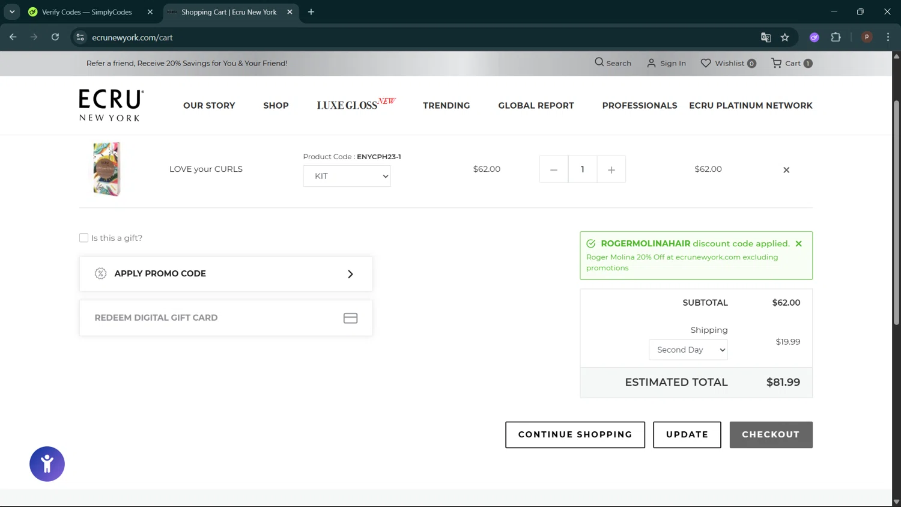Open the accessibility widget button

click(47, 464)
